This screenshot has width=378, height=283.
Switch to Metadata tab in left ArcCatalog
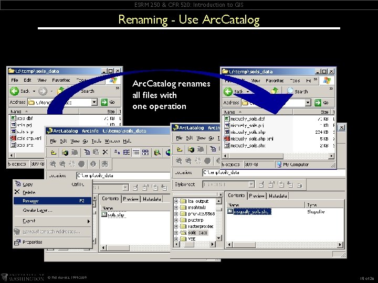152,199
